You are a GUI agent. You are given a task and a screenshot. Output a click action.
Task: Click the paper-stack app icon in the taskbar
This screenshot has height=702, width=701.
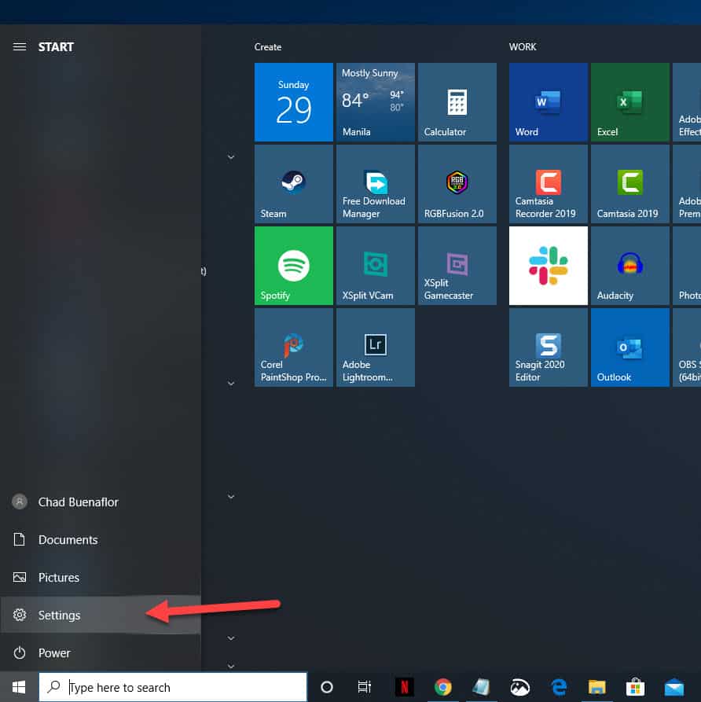pyautogui.click(x=481, y=687)
